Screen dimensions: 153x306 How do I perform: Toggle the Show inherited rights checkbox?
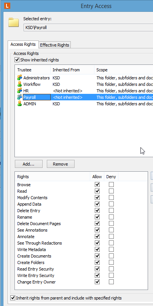point(17,60)
